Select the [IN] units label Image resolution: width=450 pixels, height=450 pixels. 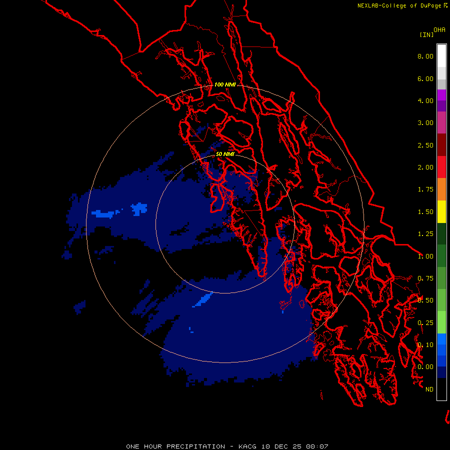pyautogui.click(x=426, y=34)
